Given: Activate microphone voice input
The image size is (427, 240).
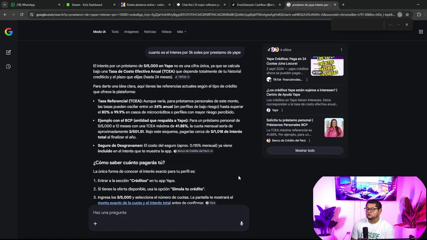Looking at the screenshot, I should click(242, 224).
